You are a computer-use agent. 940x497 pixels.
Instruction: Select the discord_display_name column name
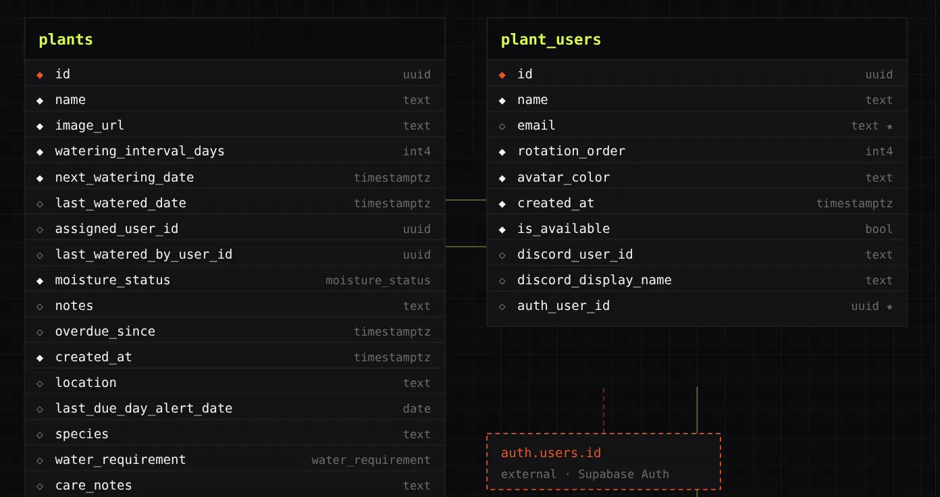[594, 280]
